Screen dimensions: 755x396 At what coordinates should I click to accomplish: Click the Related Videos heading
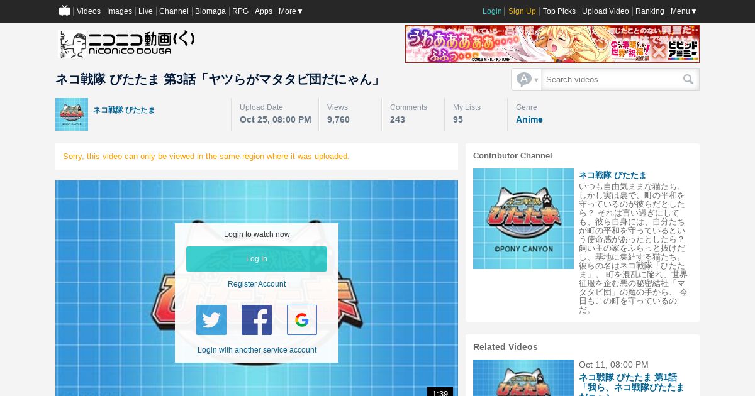click(x=505, y=347)
